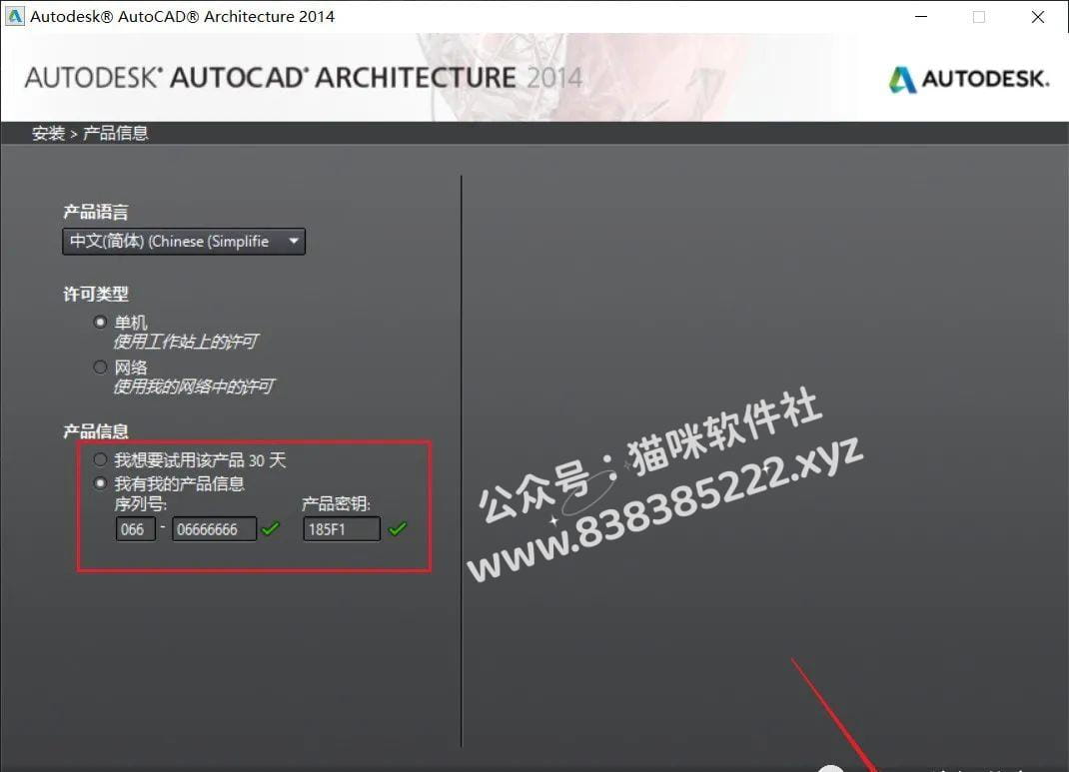1069x772 pixels.
Task: Click the 产品信息 heading above the radio options
Action: [x=96, y=431]
